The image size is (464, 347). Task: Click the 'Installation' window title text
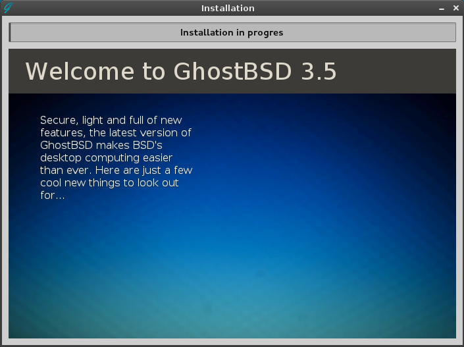tap(228, 8)
